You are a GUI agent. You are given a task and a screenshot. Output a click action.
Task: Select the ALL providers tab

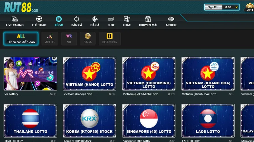[21, 38]
